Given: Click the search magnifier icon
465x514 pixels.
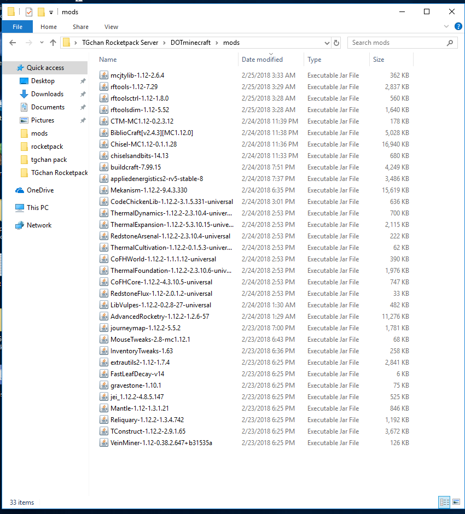Looking at the screenshot, I should pos(450,43).
